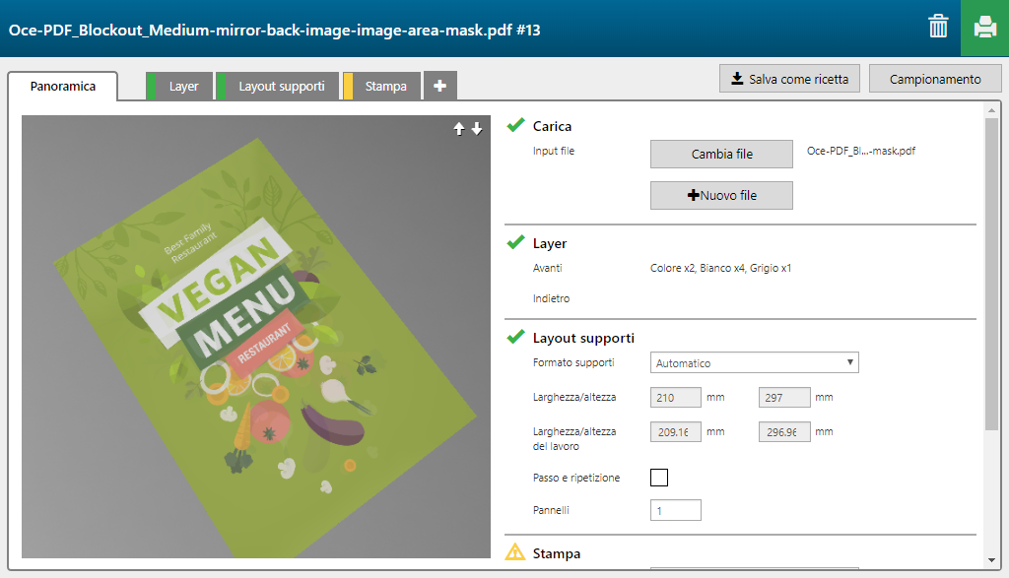The image size is (1009, 578).
Task: Toggle Passo e ripetizione checkbox
Action: pyautogui.click(x=659, y=478)
